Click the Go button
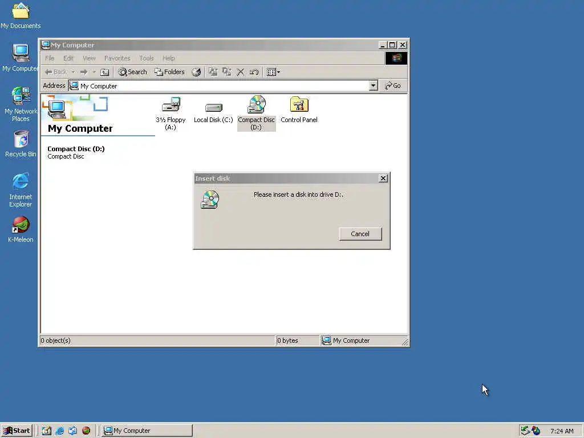584x438 pixels. pos(393,86)
